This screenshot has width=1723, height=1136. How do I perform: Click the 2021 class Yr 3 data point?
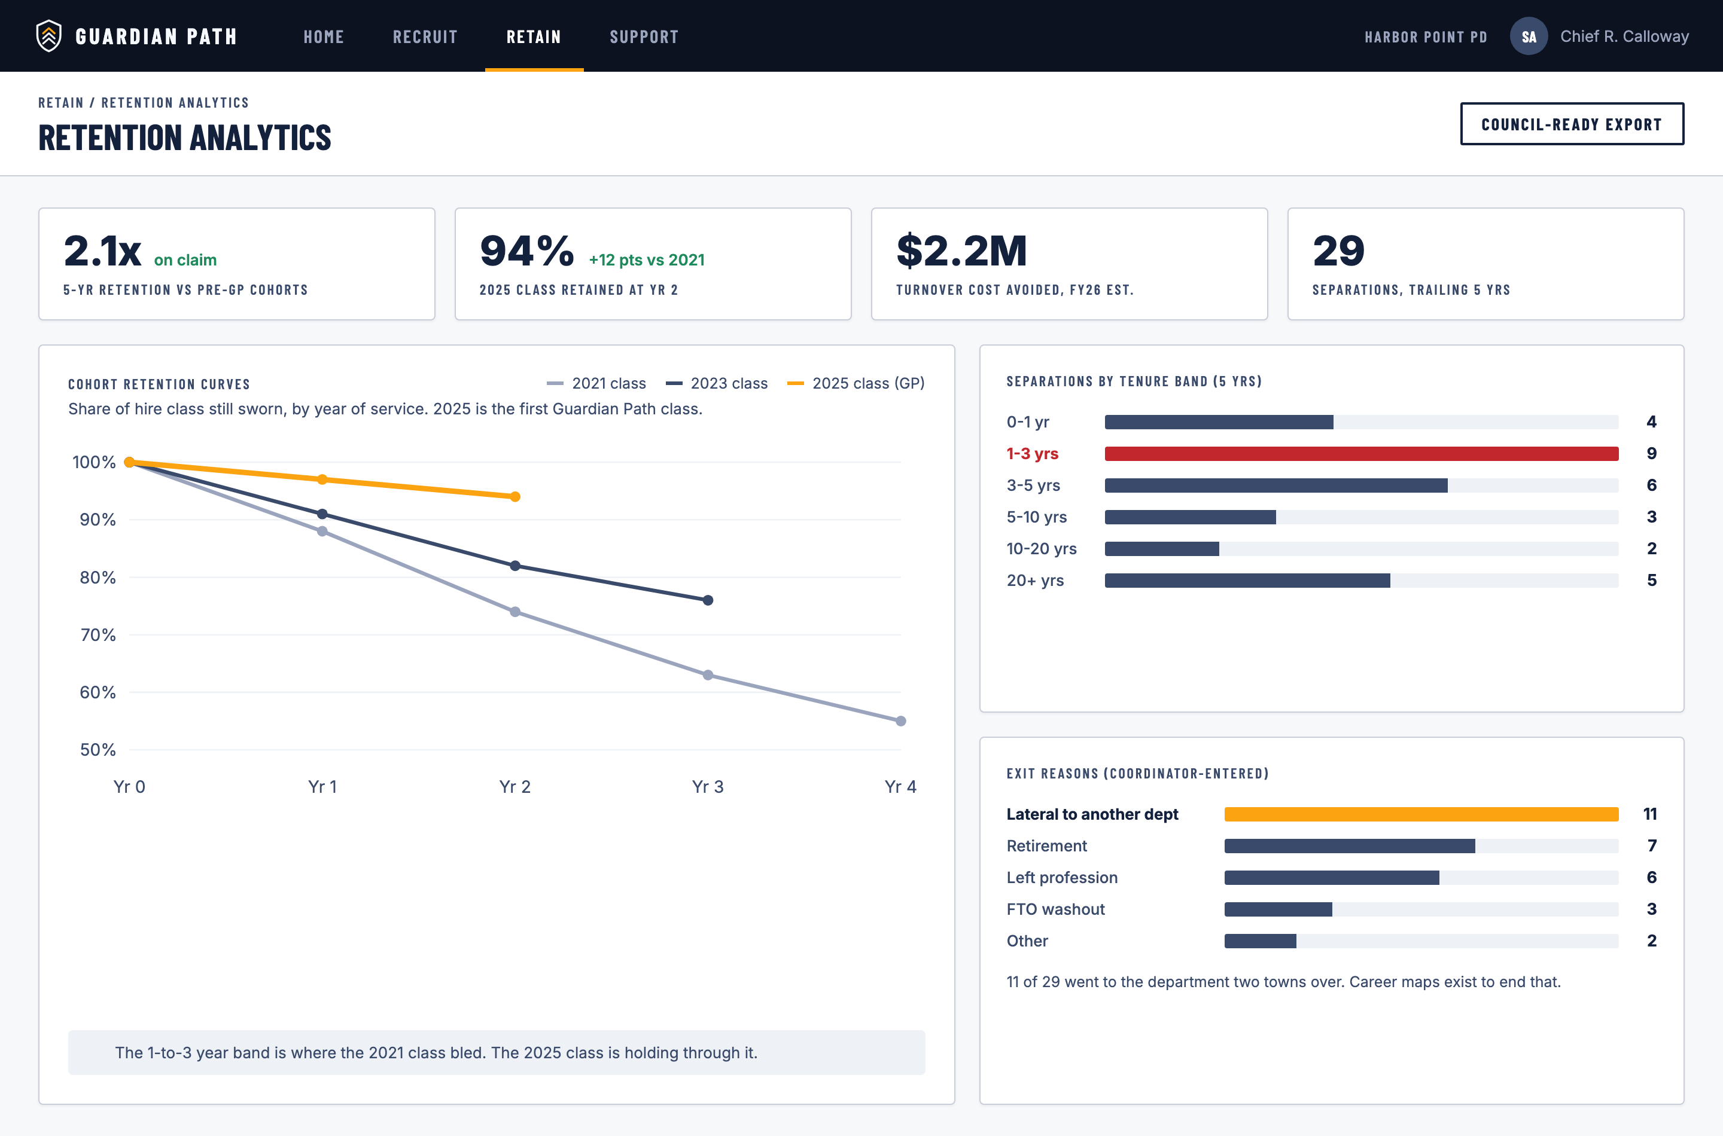tap(708, 675)
